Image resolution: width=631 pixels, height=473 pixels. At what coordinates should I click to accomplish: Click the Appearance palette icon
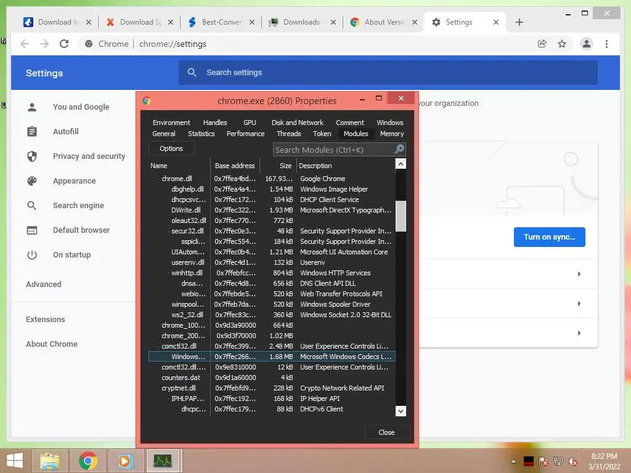32,181
